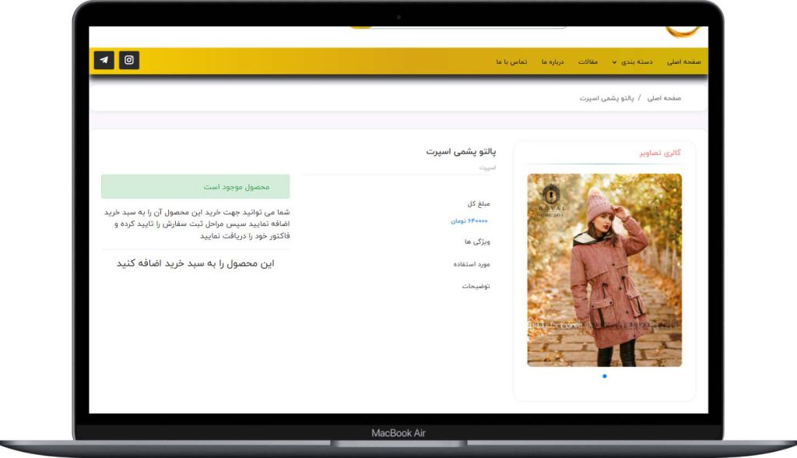The height and width of the screenshot is (458, 797).
Task: Click این محصول را به سبد خرید اضافه کنید
Action: click(x=195, y=263)
